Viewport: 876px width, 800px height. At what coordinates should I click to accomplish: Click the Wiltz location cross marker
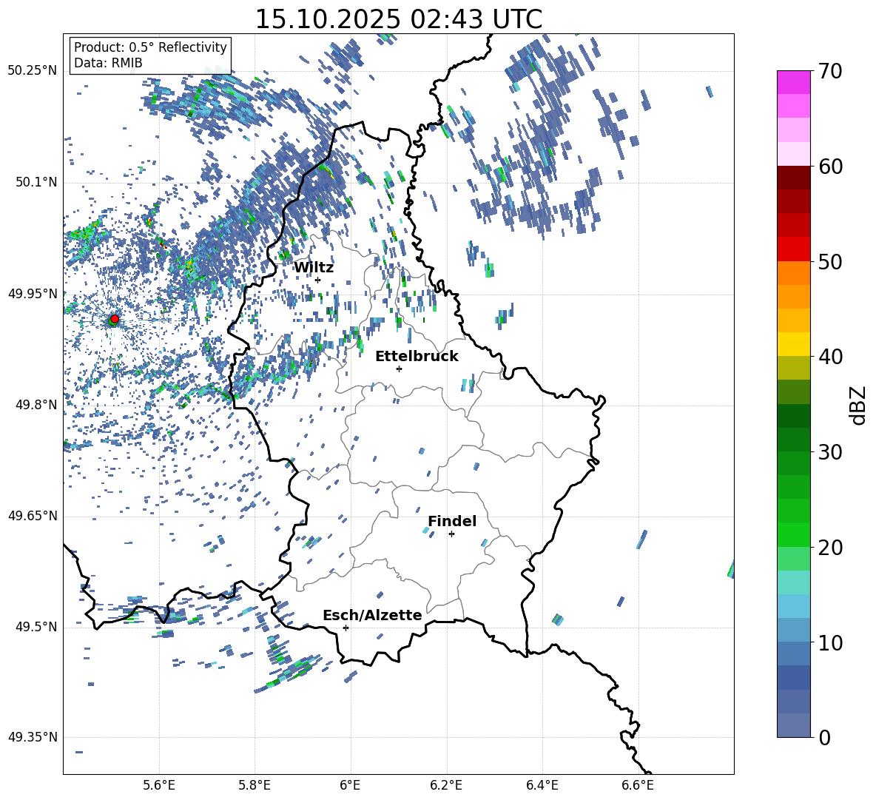point(318,280)
